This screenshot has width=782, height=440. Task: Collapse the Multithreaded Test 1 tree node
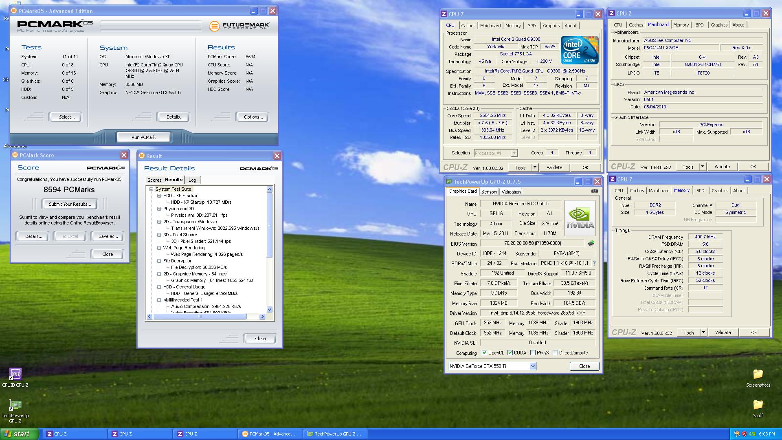(159, 300)
